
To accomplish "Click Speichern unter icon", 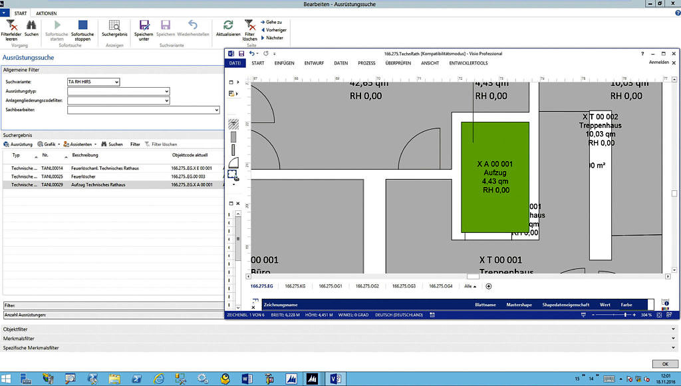I will [x=143, y=25].
